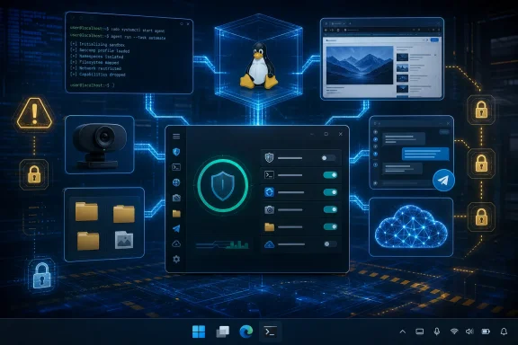This screenshot has width=518, height=345.
Task: Select the folder icon in the sidebar
Action: click(176, 214)
